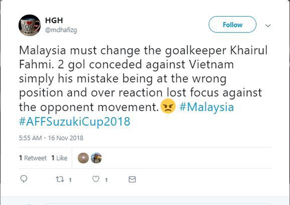
Task: Retweet using the retweet arrows icon
Action: pos(59,179)
